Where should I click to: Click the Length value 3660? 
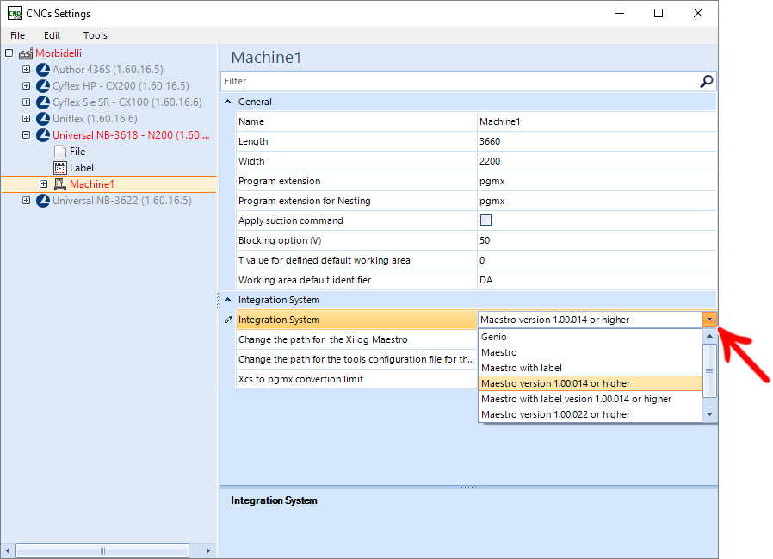pos(597,141)
